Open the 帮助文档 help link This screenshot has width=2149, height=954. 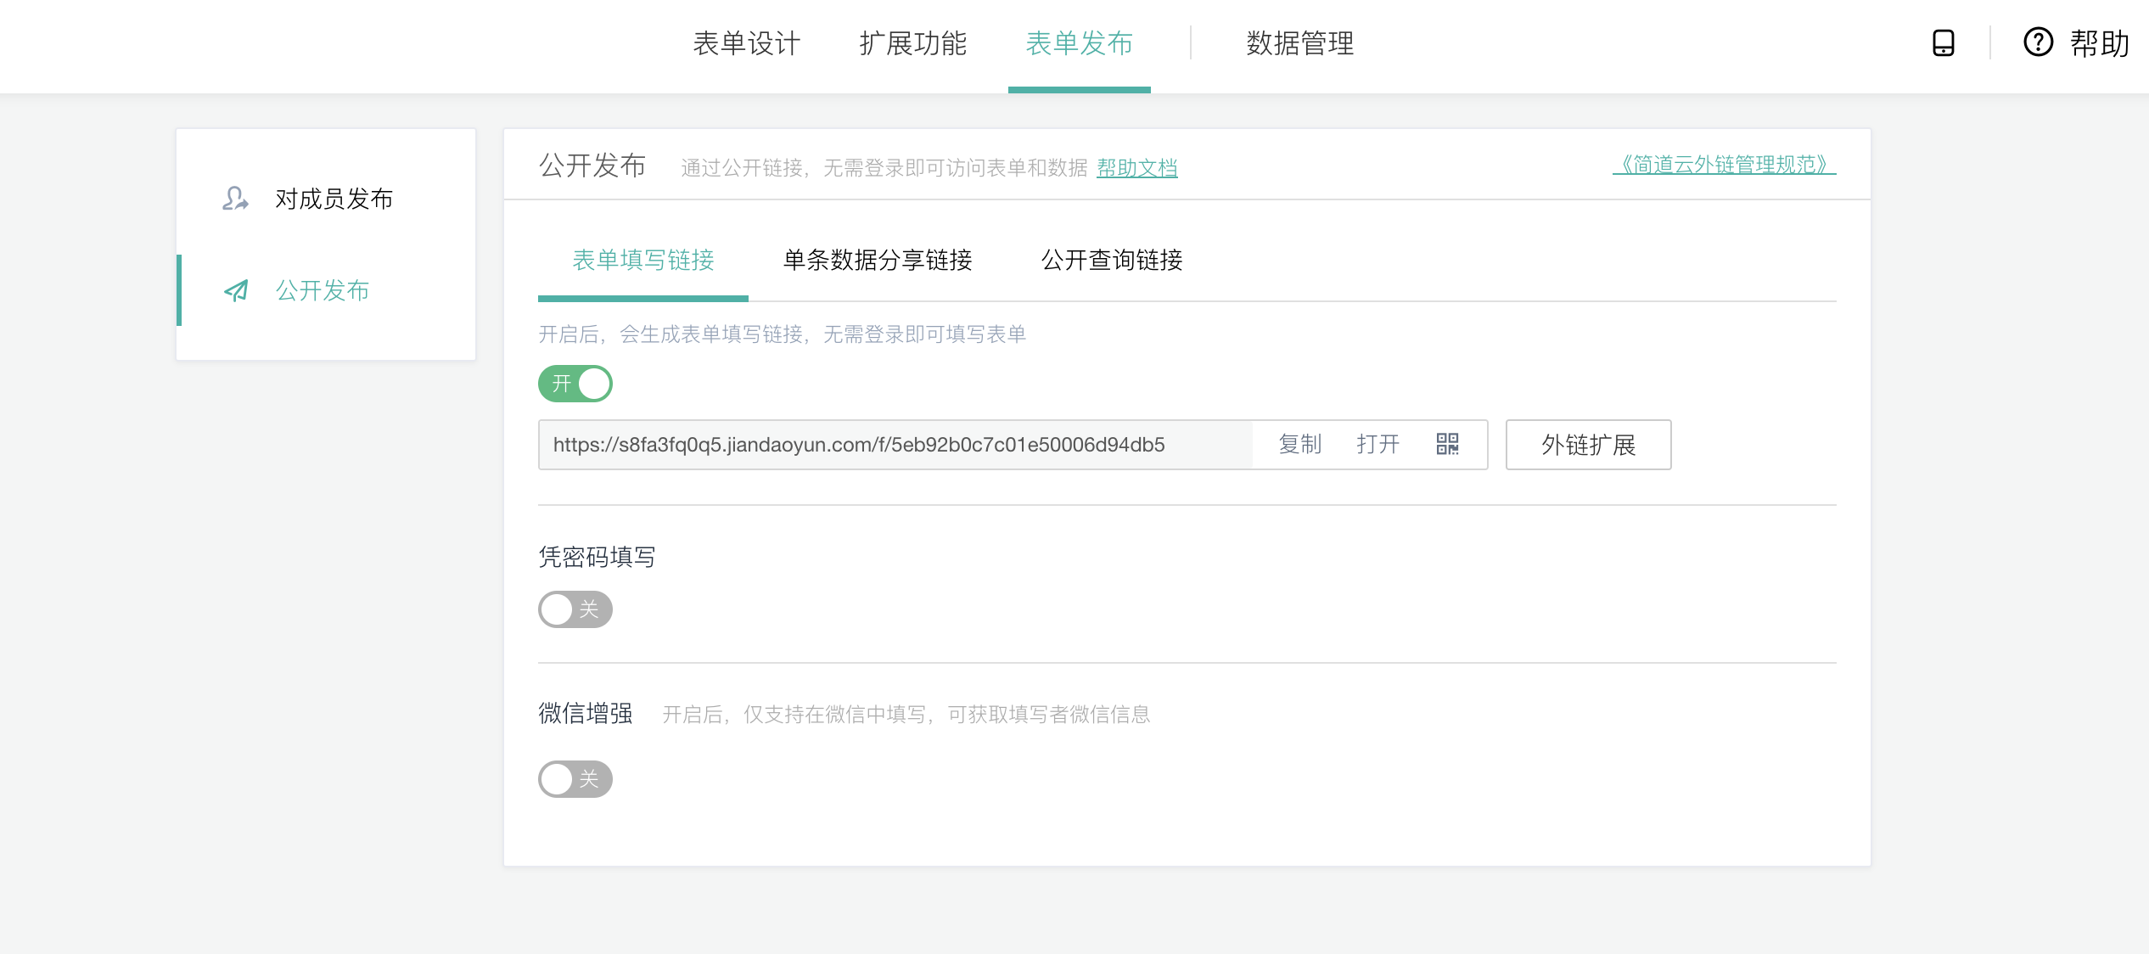[x=1136, y=168]
